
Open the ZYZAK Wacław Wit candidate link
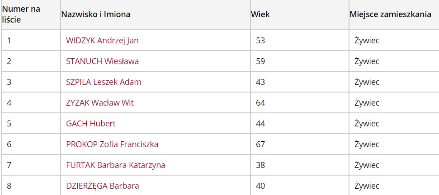click(x=100, y=103)
